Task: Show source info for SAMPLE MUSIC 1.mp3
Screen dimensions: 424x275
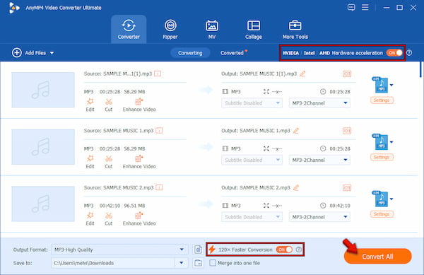Action: pyautogui.click(x=159, y=131)
